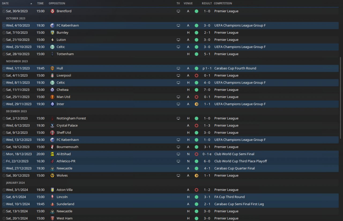Click the DATE column sort arrow
Screen dimensions: 343x221
pos(31,3)
